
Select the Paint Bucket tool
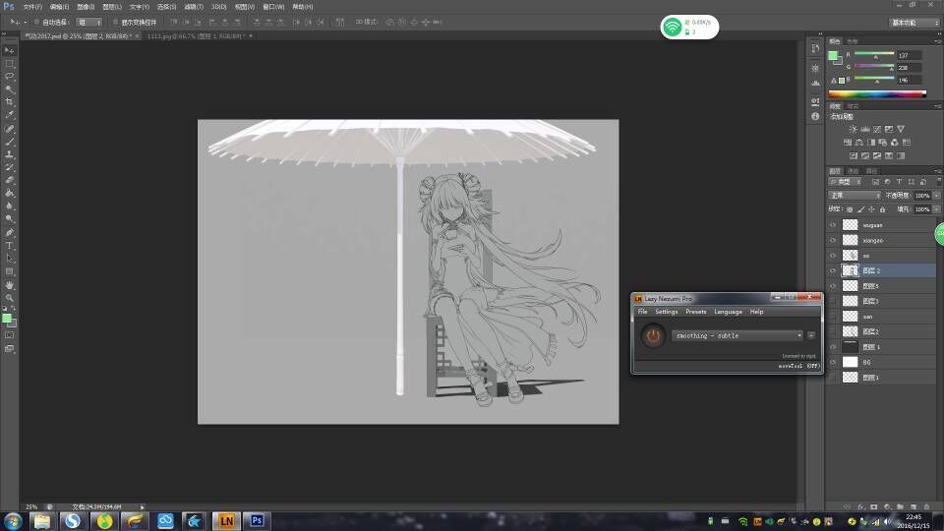point(9,193)
